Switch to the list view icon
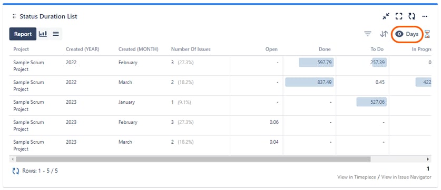 (x=56, y=34)
